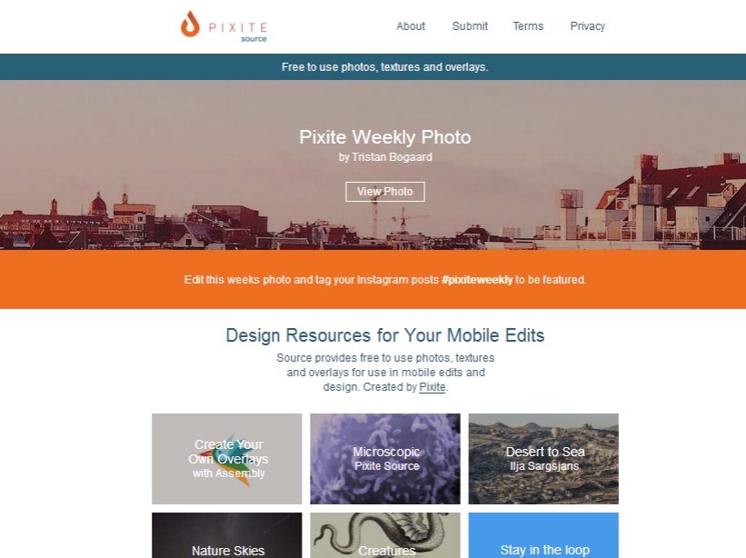Image resolution: width=746 pixels, height=558 pixels.
Task: Click the Pixite flame logo icon
Action: click(190, 25)
